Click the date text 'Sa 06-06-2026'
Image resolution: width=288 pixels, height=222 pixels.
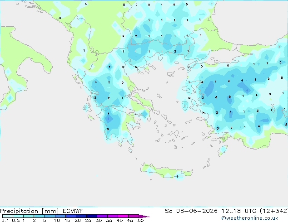tap(191, 211)
